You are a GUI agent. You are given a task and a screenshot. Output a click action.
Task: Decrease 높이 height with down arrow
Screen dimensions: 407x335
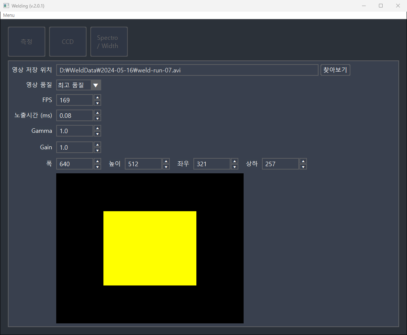click(166, 167)
